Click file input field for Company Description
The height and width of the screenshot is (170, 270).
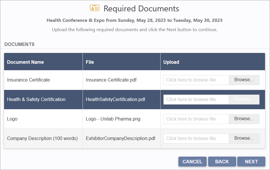(x=196, y=138)
